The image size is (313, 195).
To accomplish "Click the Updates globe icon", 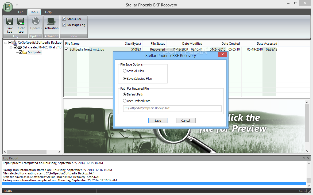I will click(36, 21).
